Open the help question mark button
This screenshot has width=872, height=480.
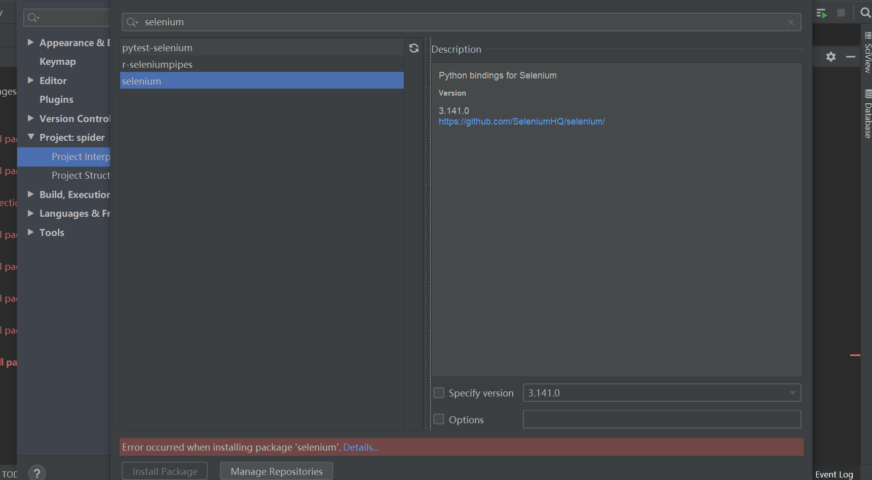[37, 473]
